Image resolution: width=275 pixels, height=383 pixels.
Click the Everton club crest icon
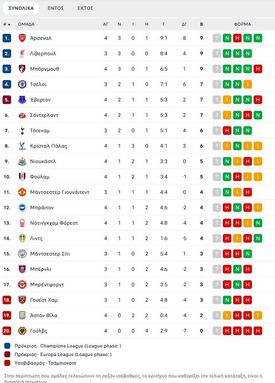[22, 100]
